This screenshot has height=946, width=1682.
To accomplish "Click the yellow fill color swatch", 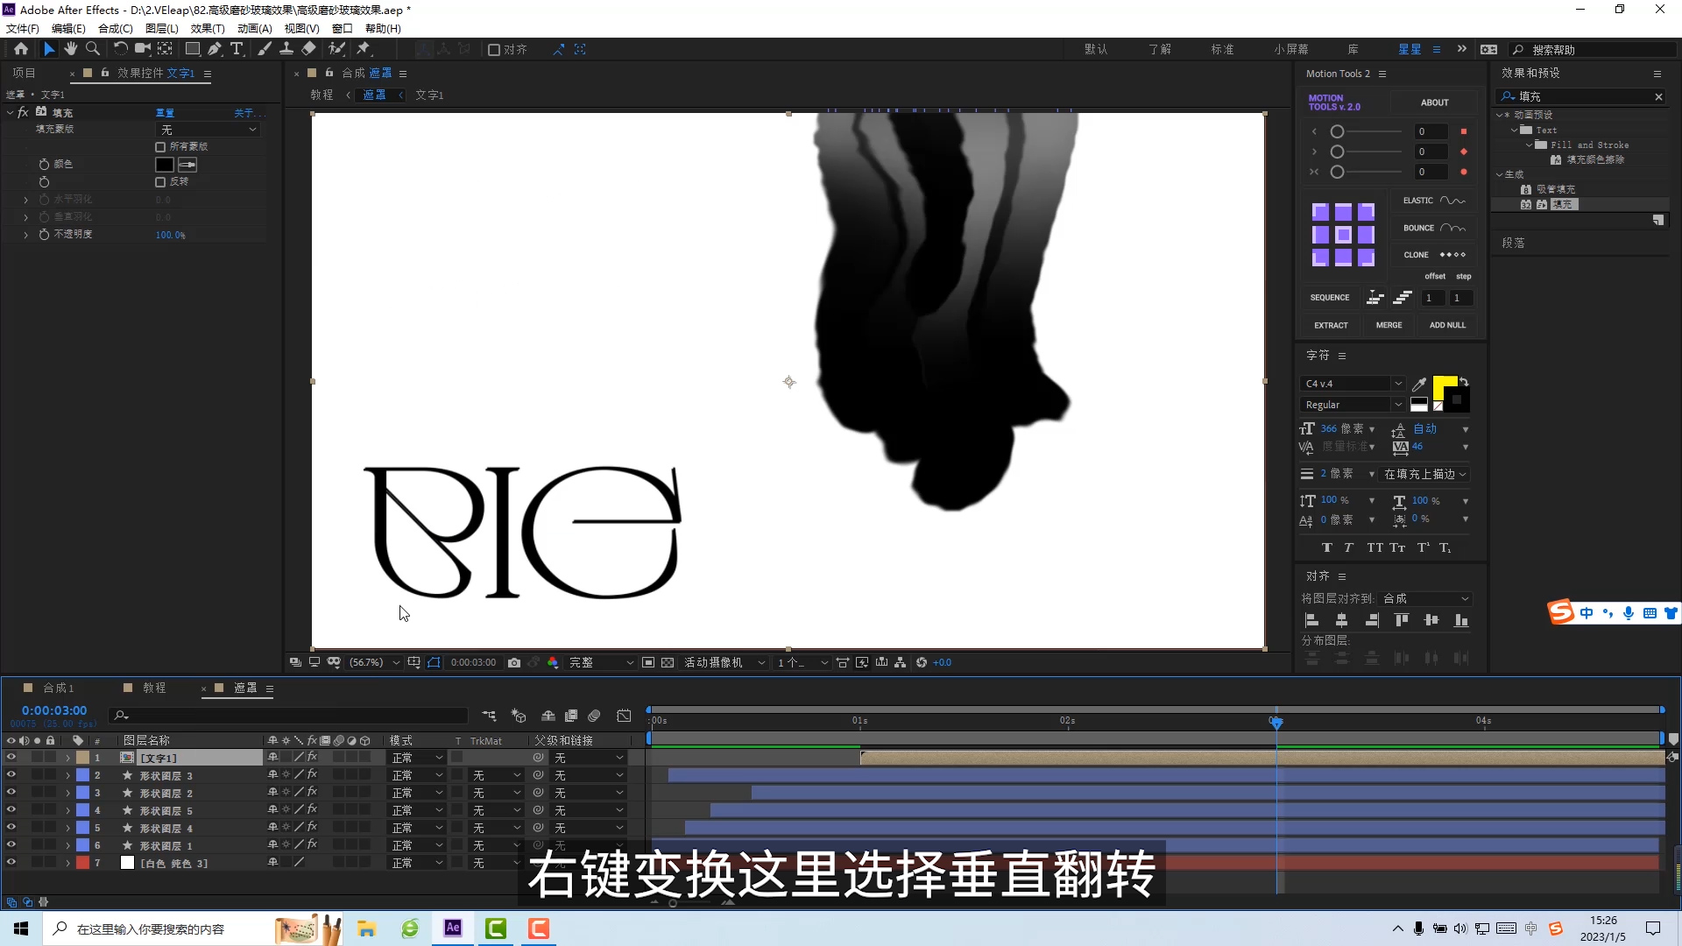I will click(x=1444, y=386).
